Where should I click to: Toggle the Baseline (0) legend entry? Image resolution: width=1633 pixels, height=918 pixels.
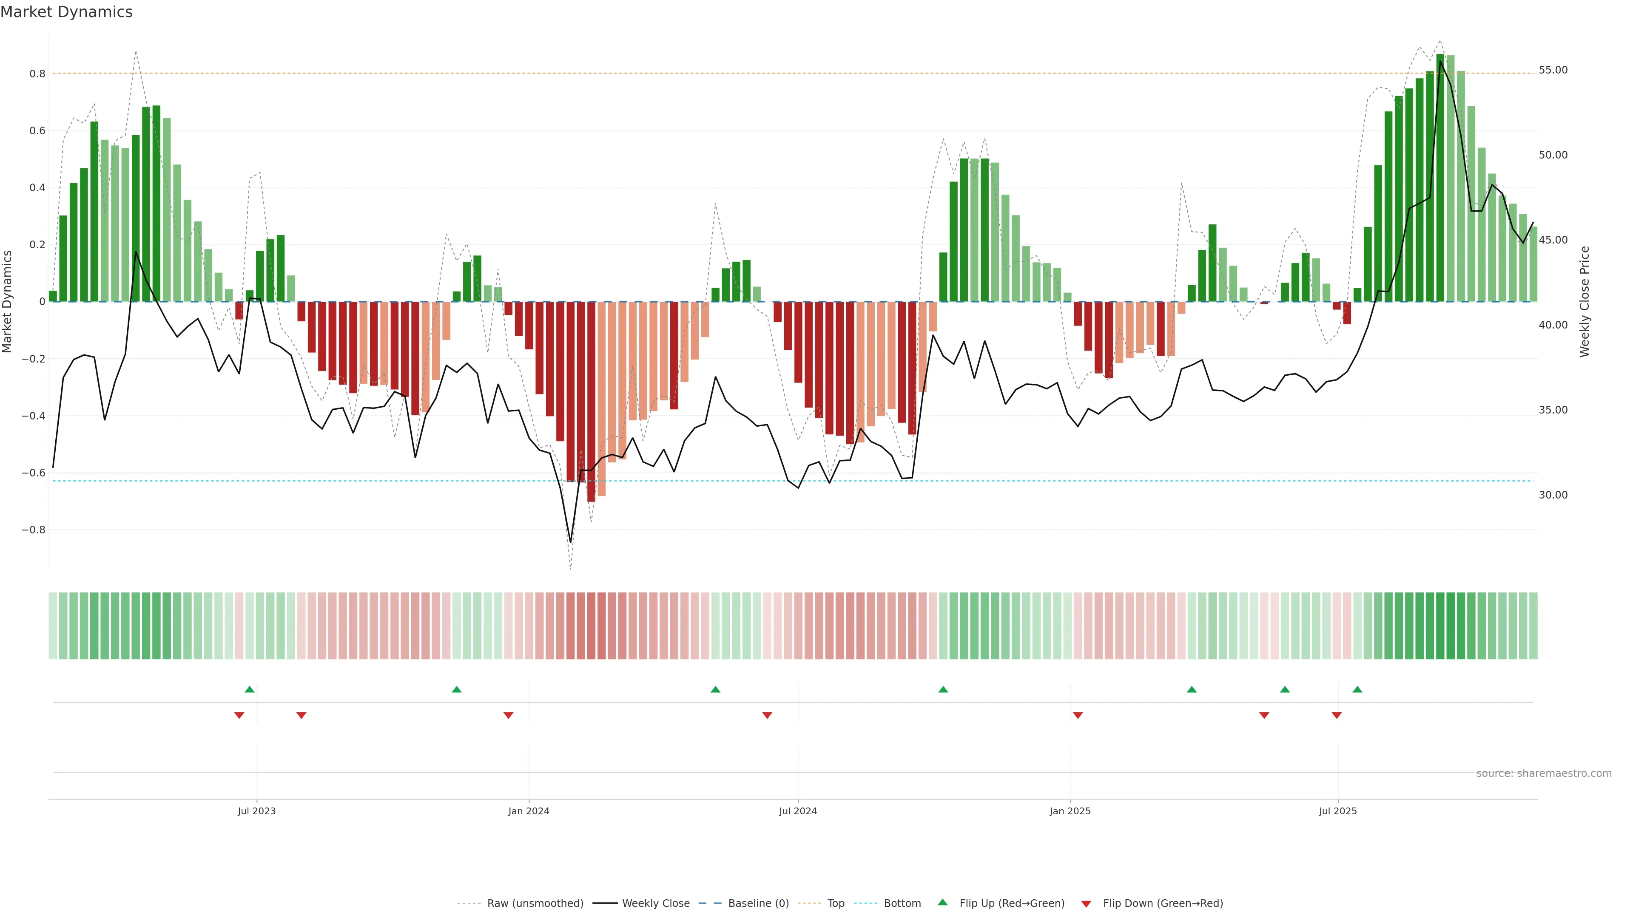758,904
